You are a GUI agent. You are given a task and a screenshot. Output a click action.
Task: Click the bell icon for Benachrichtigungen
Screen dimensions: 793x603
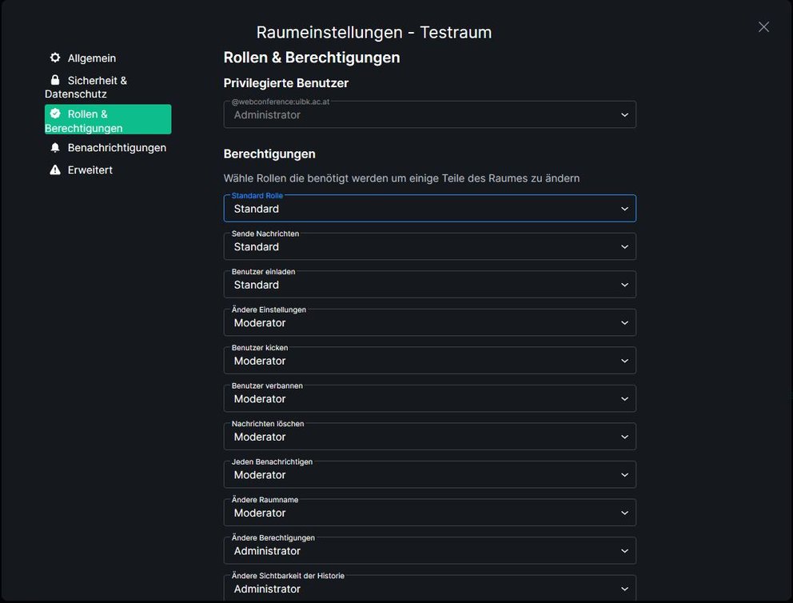[54, 147]
